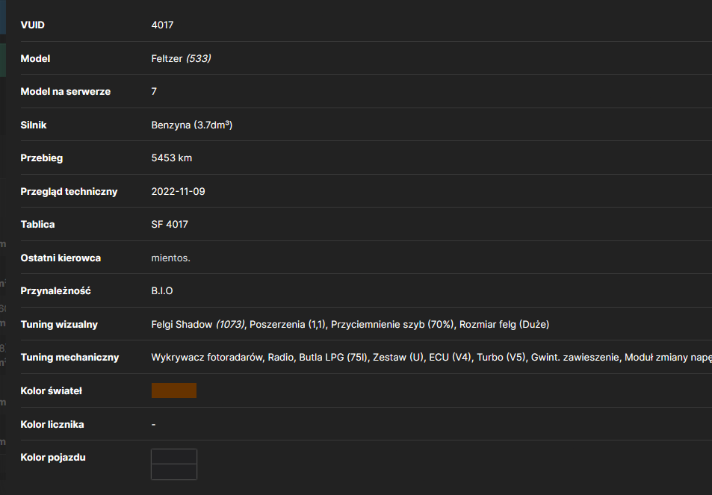Image resolution: width=712 pixels, height=495 pixels.
Task: Click the inspection date 2022-11-09
Action: coord(178,191)
